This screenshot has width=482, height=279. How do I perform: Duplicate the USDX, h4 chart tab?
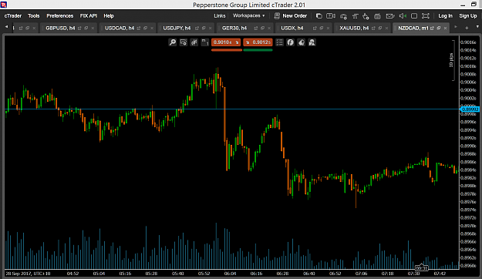pos(322,28)
